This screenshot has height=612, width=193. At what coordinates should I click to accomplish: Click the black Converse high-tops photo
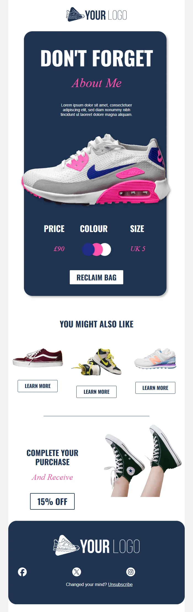(142, 461)
